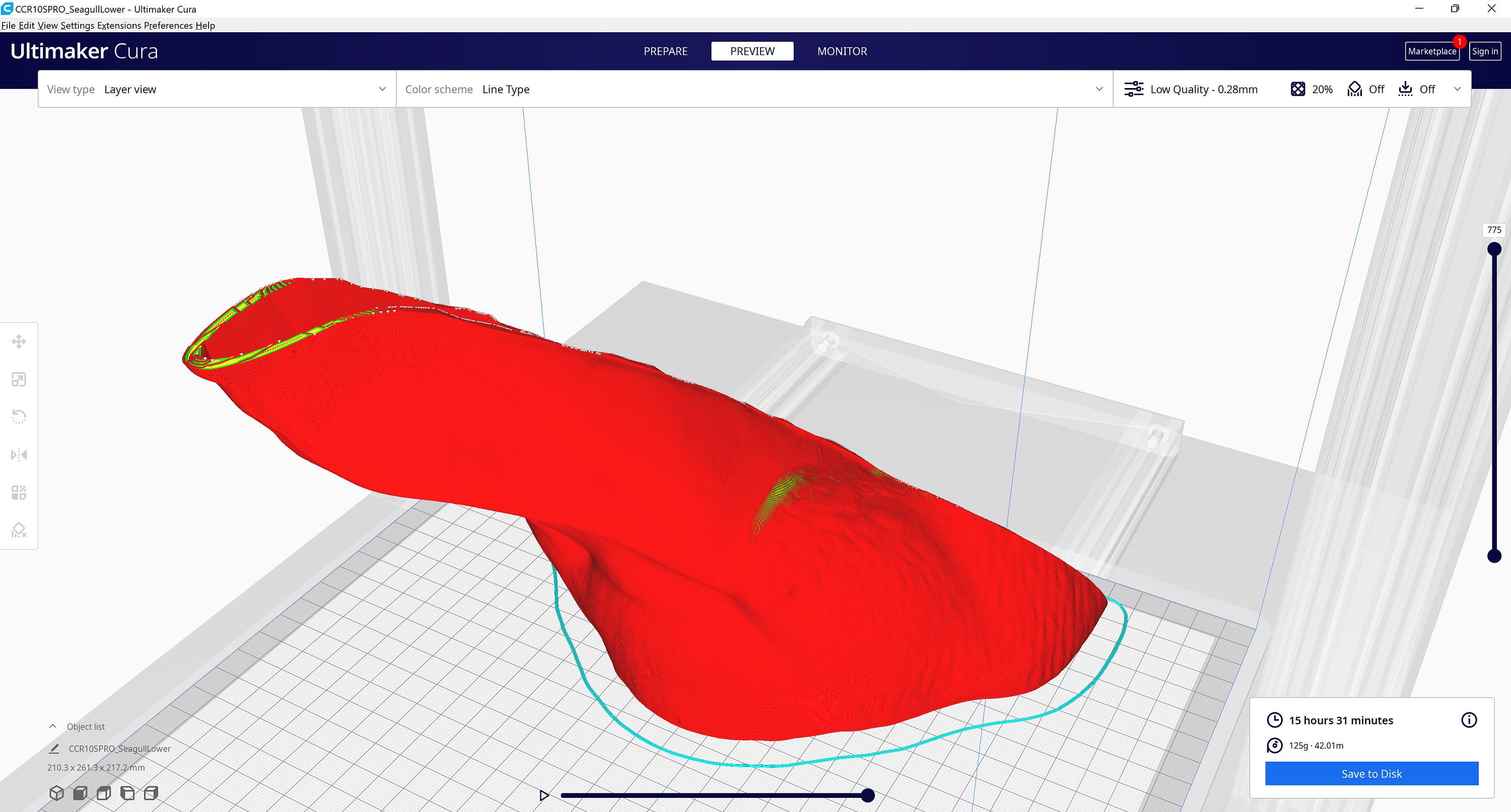Open the View type dropdown
The width and height of the screenshot is (1511, 812).
click(x=217, y=89)
